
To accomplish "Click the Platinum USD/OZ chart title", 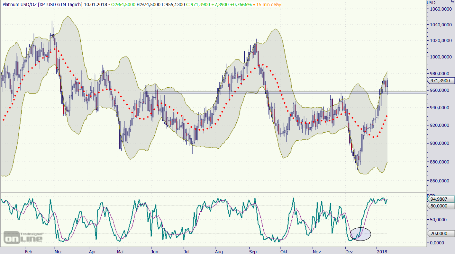I will tap(42, 4).
